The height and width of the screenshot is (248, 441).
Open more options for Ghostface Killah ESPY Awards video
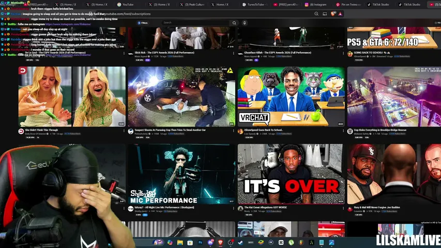[x=343, y=53]
